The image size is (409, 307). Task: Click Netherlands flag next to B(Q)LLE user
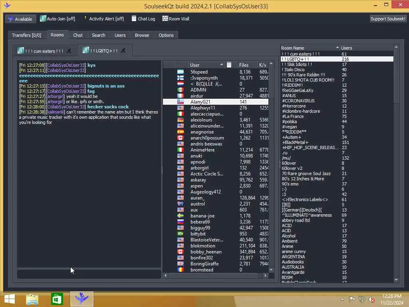click(x=180, y=84)
